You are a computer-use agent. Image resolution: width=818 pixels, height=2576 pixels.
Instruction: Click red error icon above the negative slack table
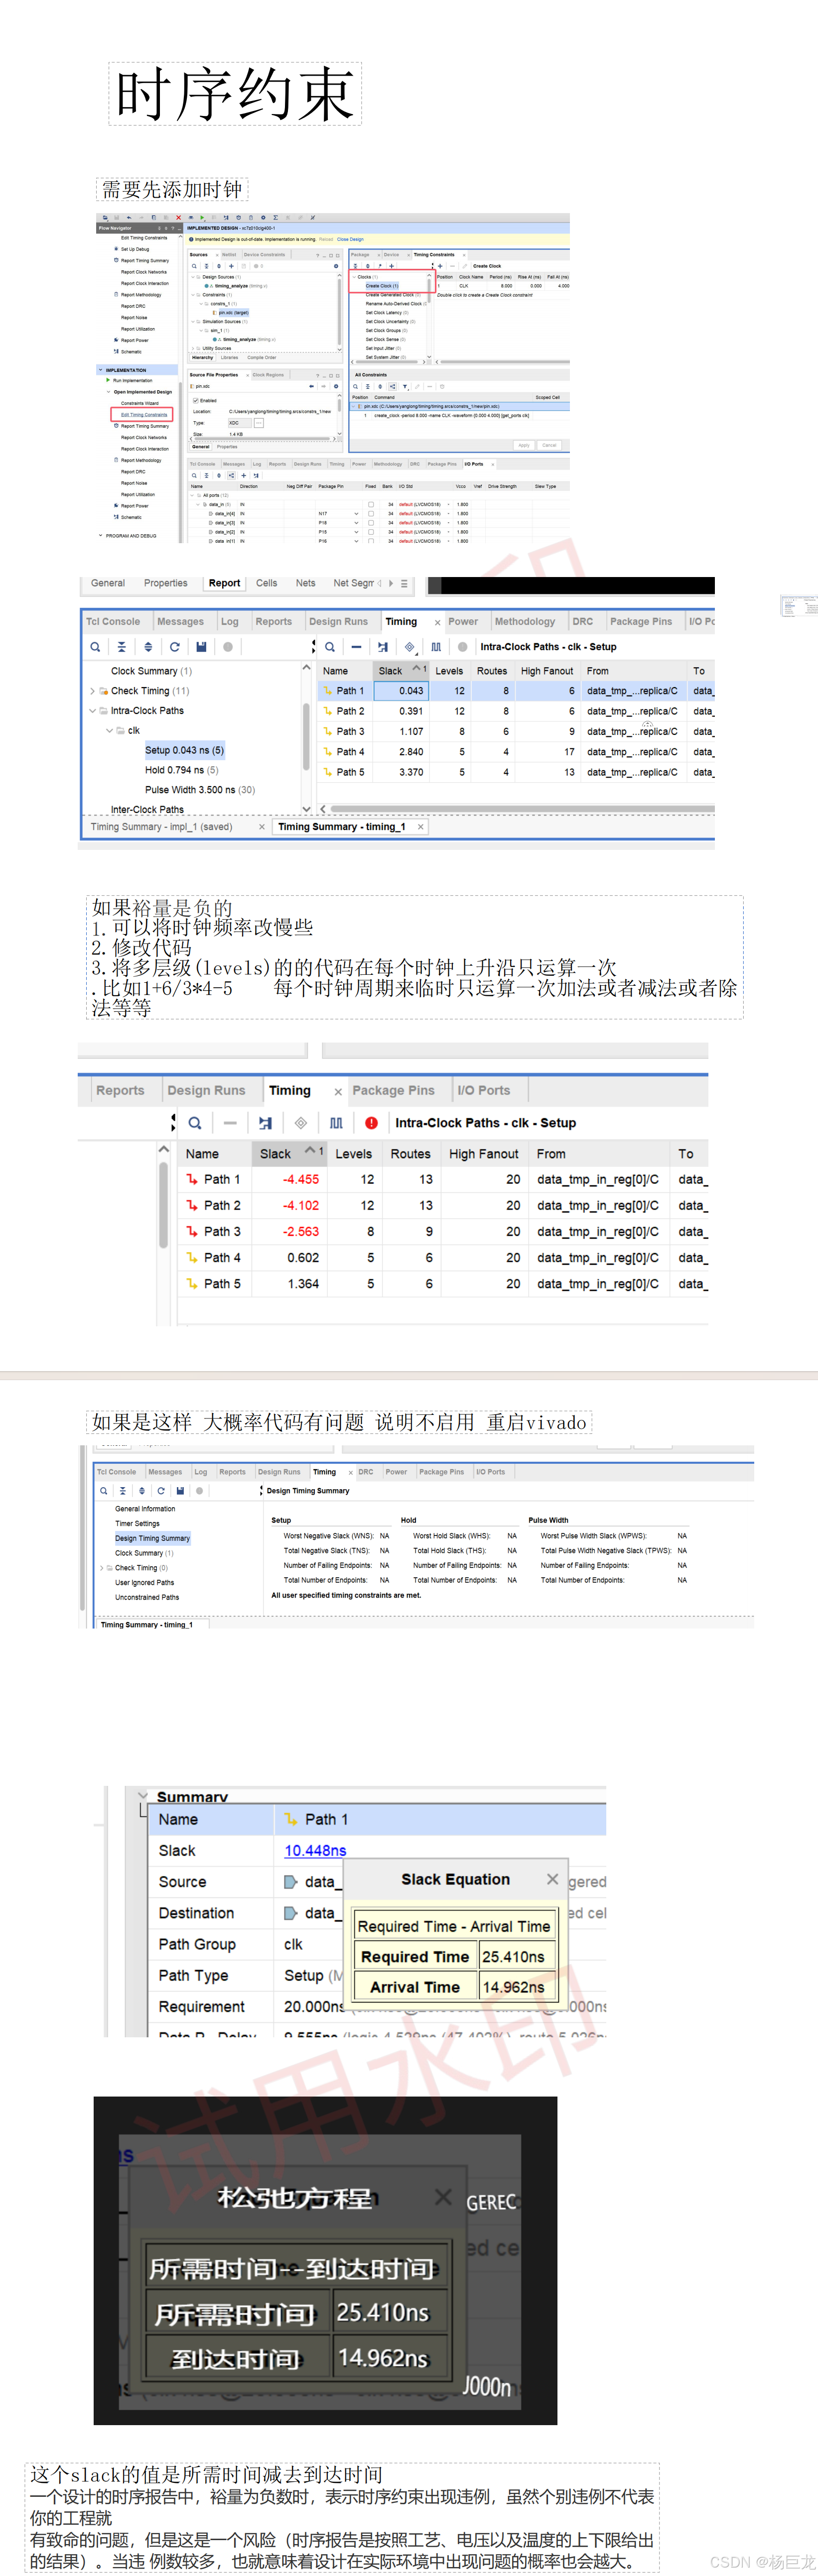pyautogui.click(x=371, y=1123)
